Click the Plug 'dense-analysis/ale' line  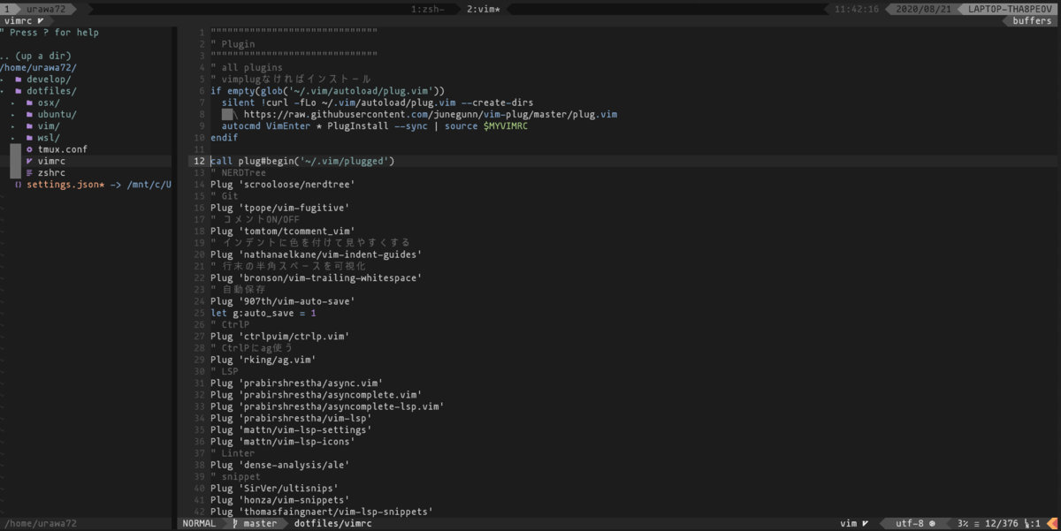279,466
